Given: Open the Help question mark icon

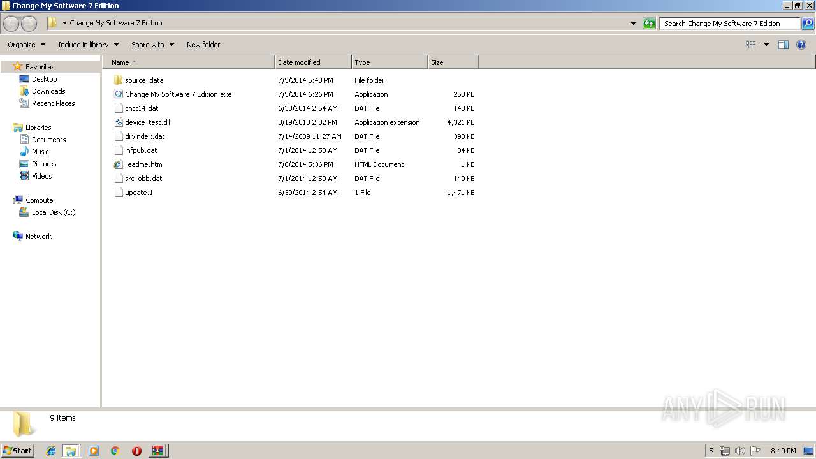Looking at the screenshot, I should click(801, 45).
